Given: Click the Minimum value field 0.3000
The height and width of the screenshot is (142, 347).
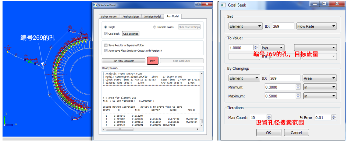Looking at the screenshot, I should [x=280, y=87].
